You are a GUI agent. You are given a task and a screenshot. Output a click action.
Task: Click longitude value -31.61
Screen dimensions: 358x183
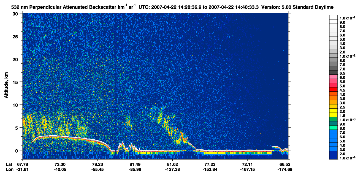(22, 169)
